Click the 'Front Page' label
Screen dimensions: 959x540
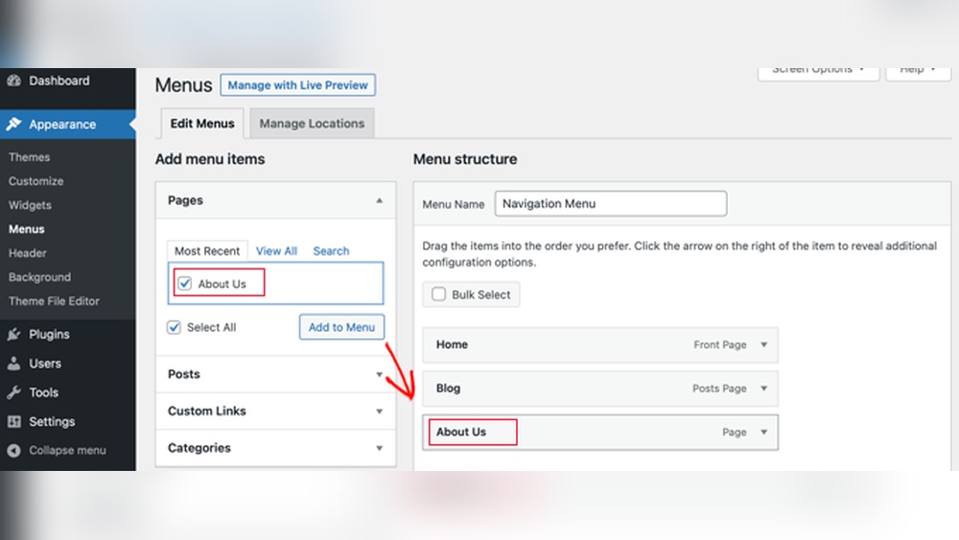tap(720, 345)
